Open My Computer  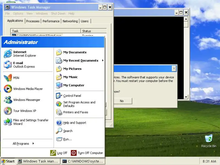tap(80, 85)
